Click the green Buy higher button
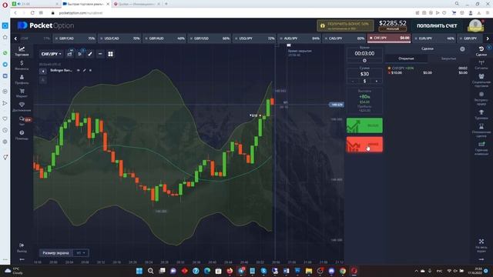 point(364,125)
